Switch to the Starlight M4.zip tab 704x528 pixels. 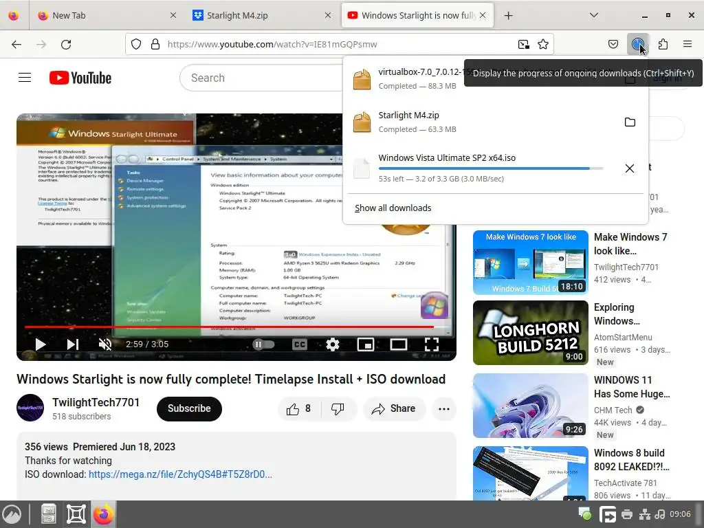pyautogui.click(x=262, y=15)
